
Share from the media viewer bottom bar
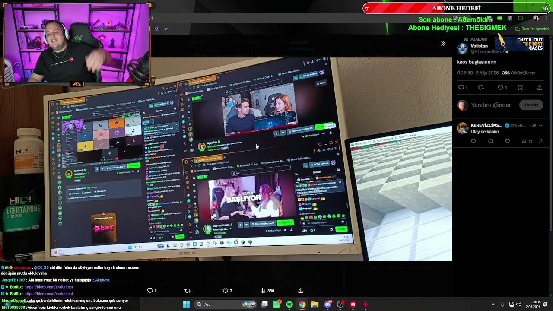point(301,291)
